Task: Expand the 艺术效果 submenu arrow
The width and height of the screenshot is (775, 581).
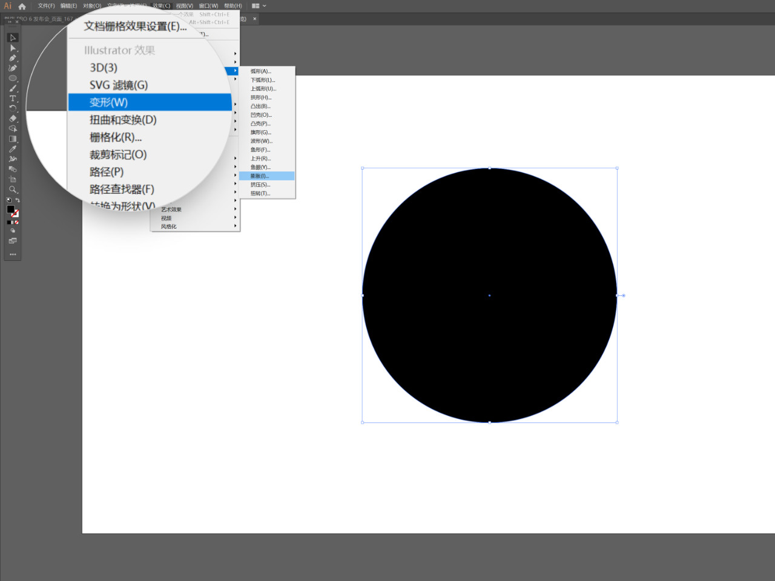Action: [236, 209]
